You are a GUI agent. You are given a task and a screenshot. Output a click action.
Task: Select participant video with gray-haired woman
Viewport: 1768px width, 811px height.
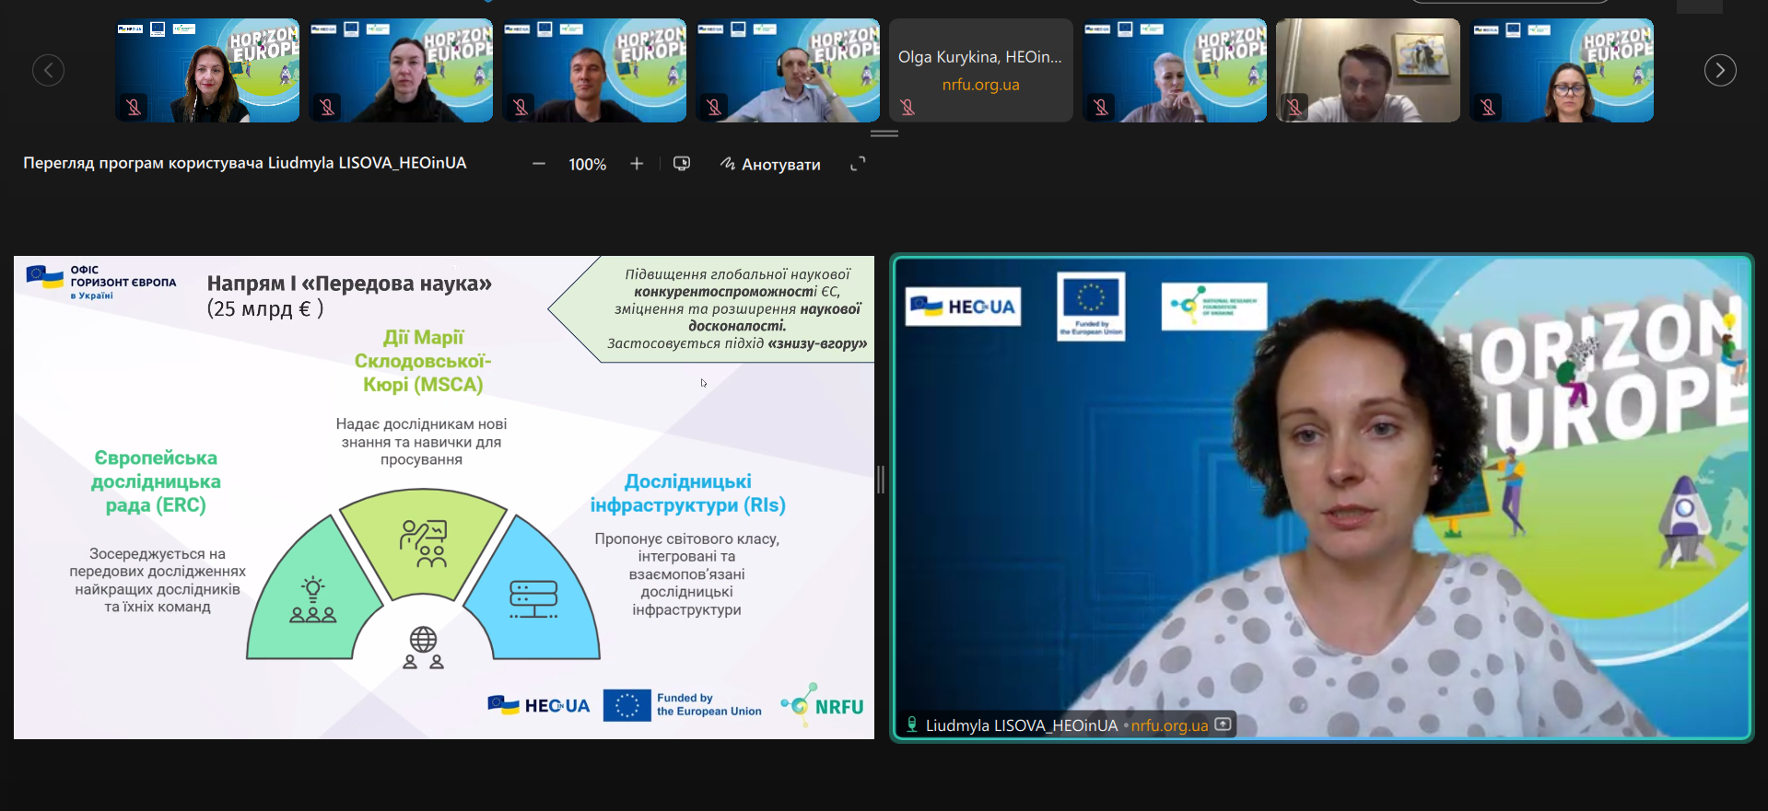tap(1175, 70)
